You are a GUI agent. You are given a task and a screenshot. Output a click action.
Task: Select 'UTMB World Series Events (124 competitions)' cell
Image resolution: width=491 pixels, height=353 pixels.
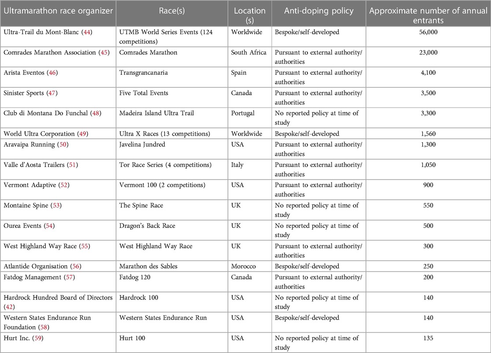(x=172, y=37)
